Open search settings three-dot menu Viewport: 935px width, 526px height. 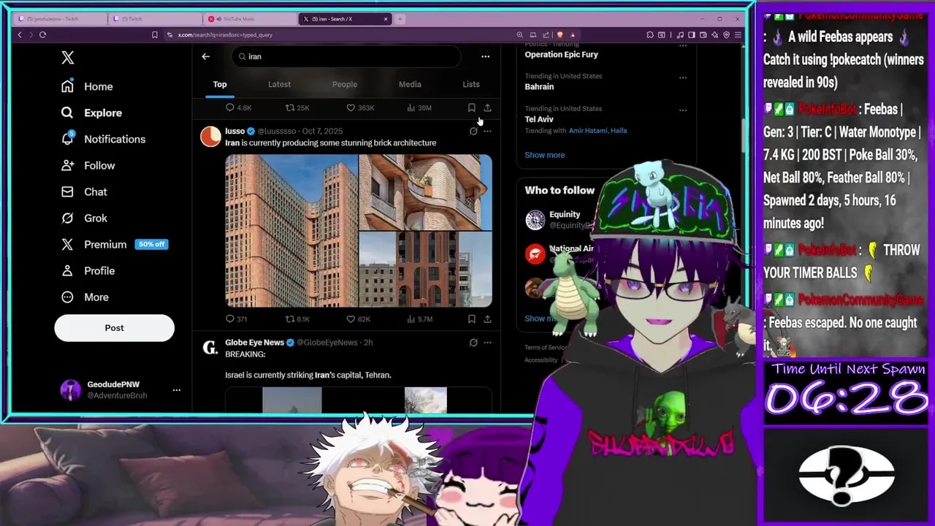pos(485,56)
